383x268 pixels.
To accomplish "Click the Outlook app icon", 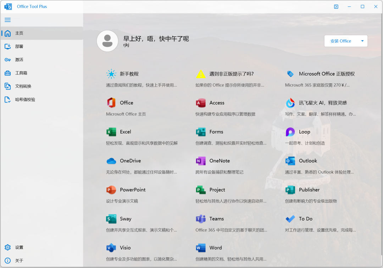I will click(x=290, y=161).
